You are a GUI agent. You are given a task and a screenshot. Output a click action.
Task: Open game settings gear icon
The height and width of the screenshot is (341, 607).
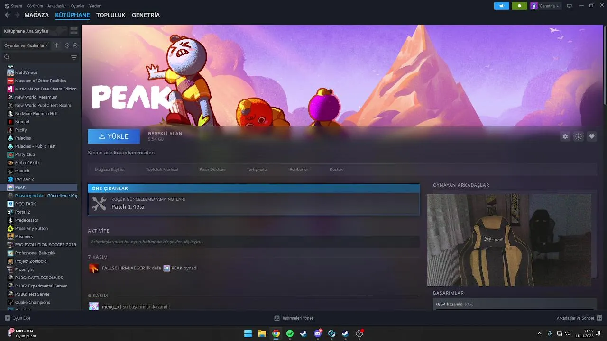coord(565,136)
